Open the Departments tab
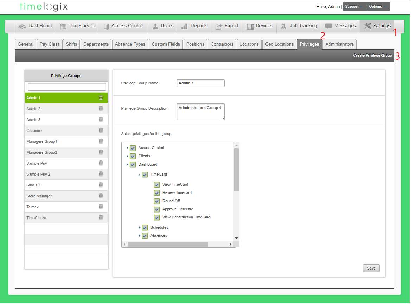The height and width of the screenshot is (304, 411). pyautogui.click(x=96, y=44)
